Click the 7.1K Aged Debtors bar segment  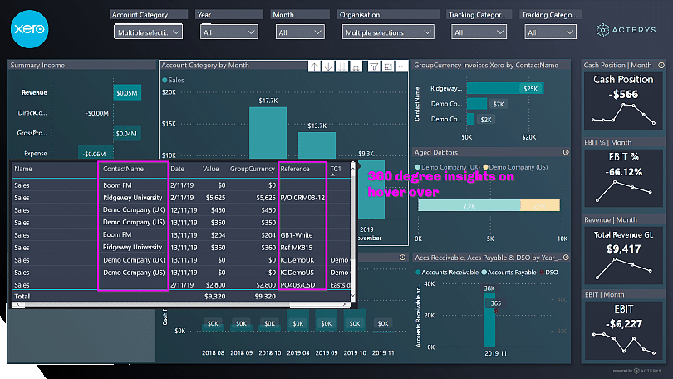469,205
